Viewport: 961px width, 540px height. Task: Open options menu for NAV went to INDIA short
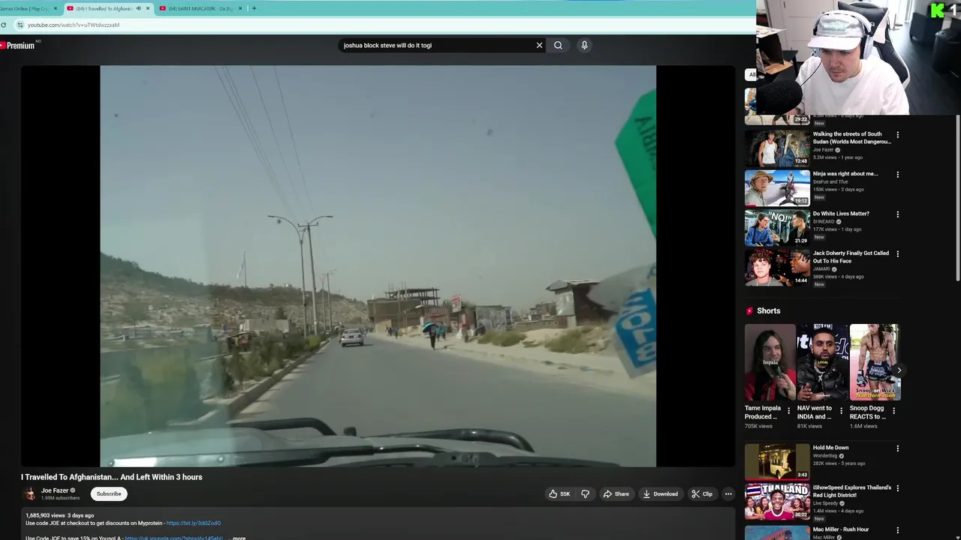pyautogui.click(x=841, y=411)
